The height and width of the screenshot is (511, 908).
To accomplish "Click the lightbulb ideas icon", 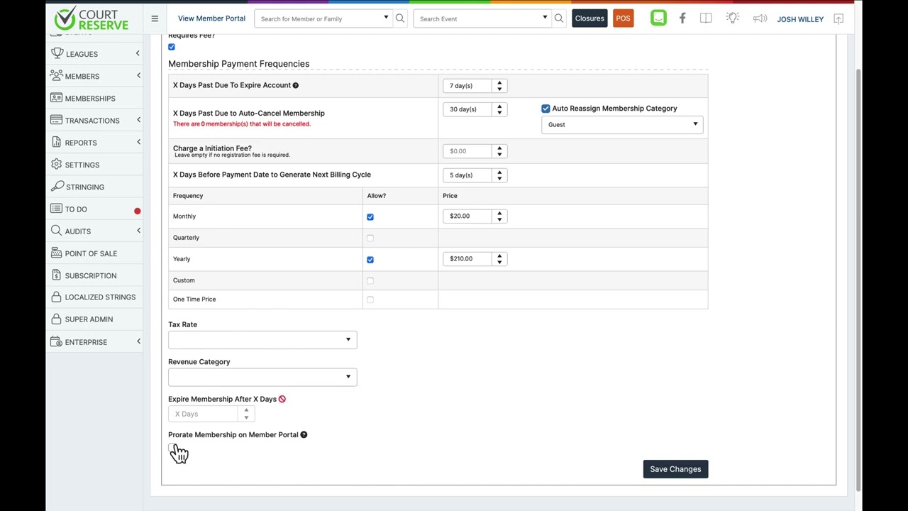I will [x=733, y=18].
